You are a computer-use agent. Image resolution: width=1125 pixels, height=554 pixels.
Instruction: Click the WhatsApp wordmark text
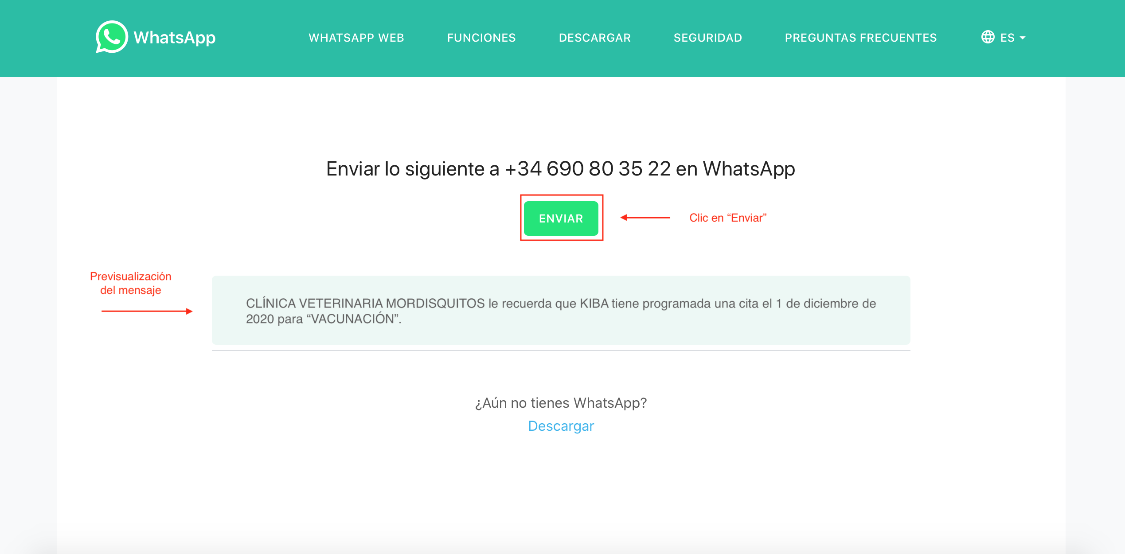coord(175,38)
